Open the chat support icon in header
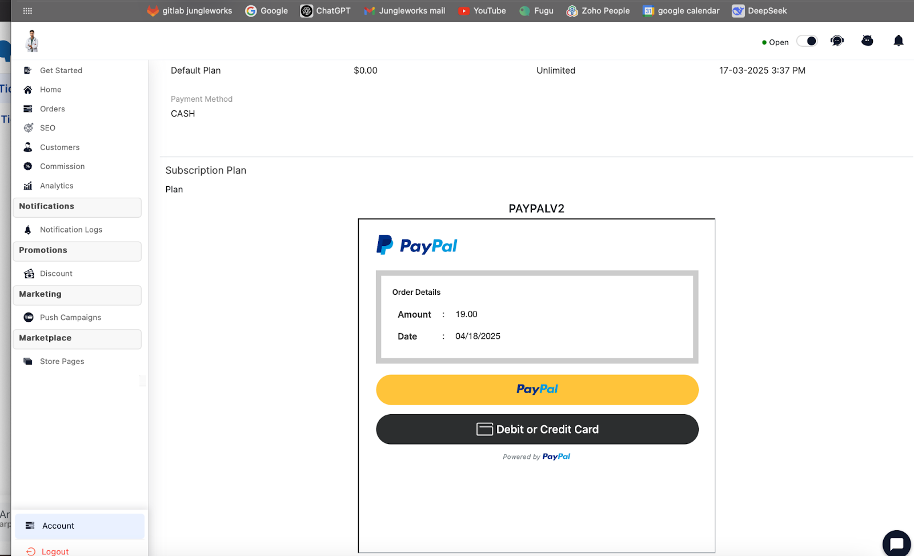The image size is (914, 556). point(837,41)
